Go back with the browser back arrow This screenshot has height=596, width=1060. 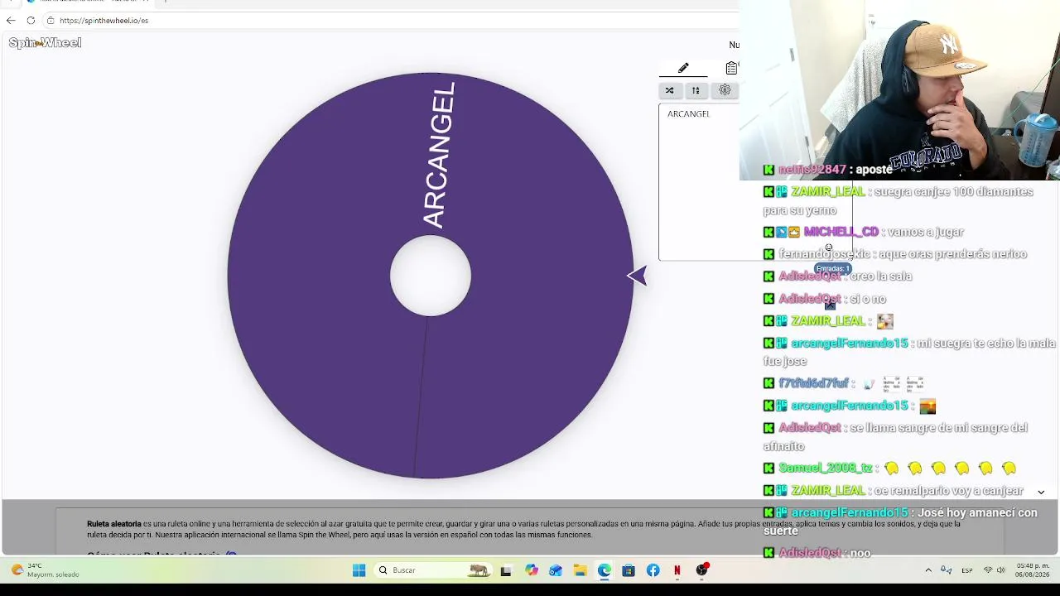[x=11, y=20]
